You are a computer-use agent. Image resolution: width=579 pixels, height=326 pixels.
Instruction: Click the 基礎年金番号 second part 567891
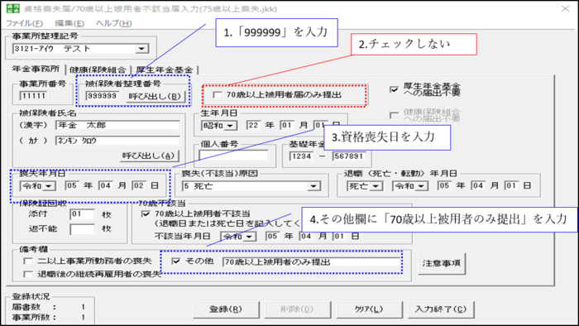[349, 156]
